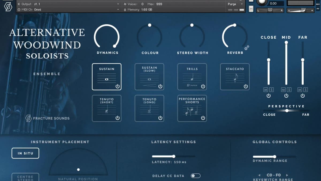Select the Sustain (Slow) articulation tile
Viewport: 321px width, 181px height.
pos(149,77)
